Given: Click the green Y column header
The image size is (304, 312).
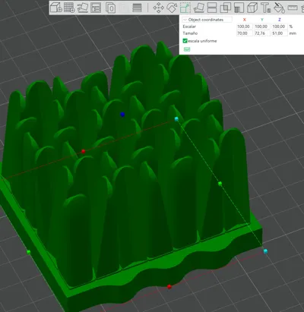Looking at the screenshot, I should (x=262, y=20).
